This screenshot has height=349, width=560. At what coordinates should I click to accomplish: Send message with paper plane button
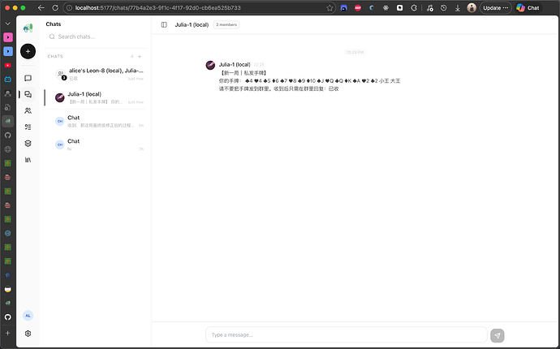[498, 335]
